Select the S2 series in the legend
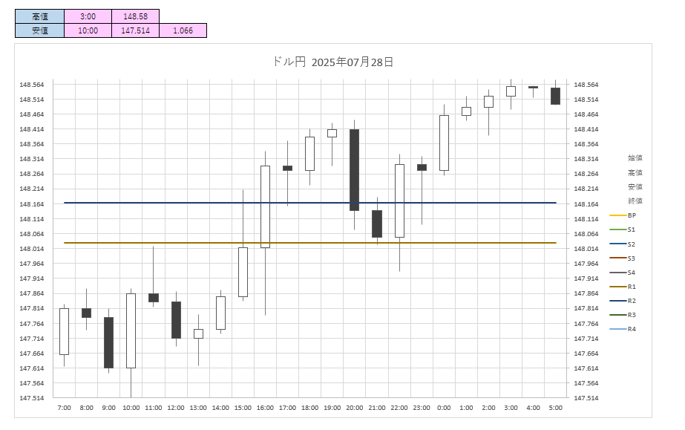 coord(632,244)
